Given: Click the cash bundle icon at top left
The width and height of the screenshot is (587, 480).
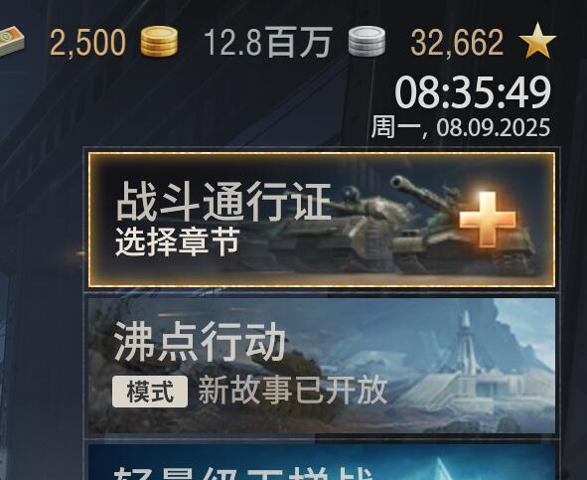Looking at the screenshot, I should (x=11, y=41).
